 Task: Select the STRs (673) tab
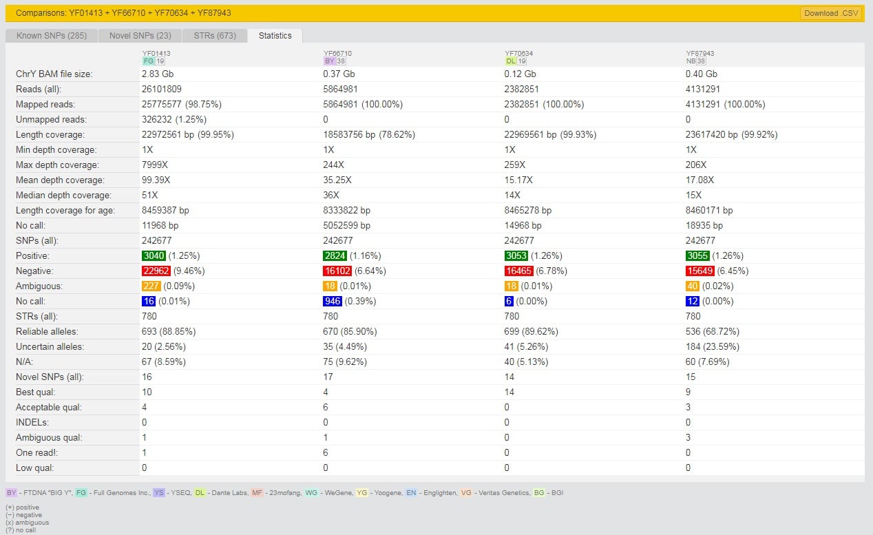tap(213, 36)
